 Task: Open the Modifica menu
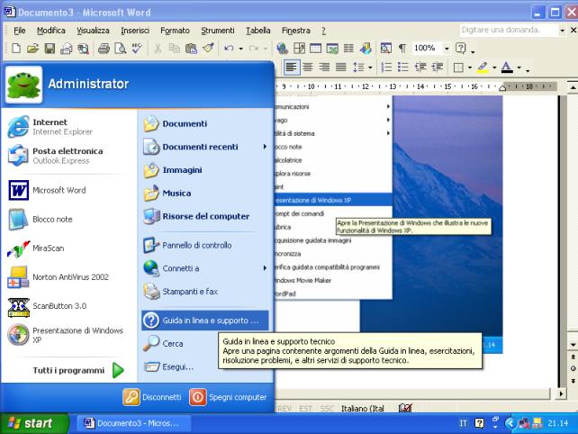51,31
